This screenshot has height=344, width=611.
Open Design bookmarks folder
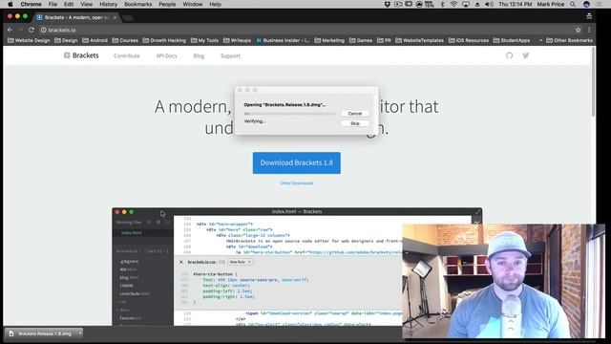pyautogui.click(x=66, y=40)
